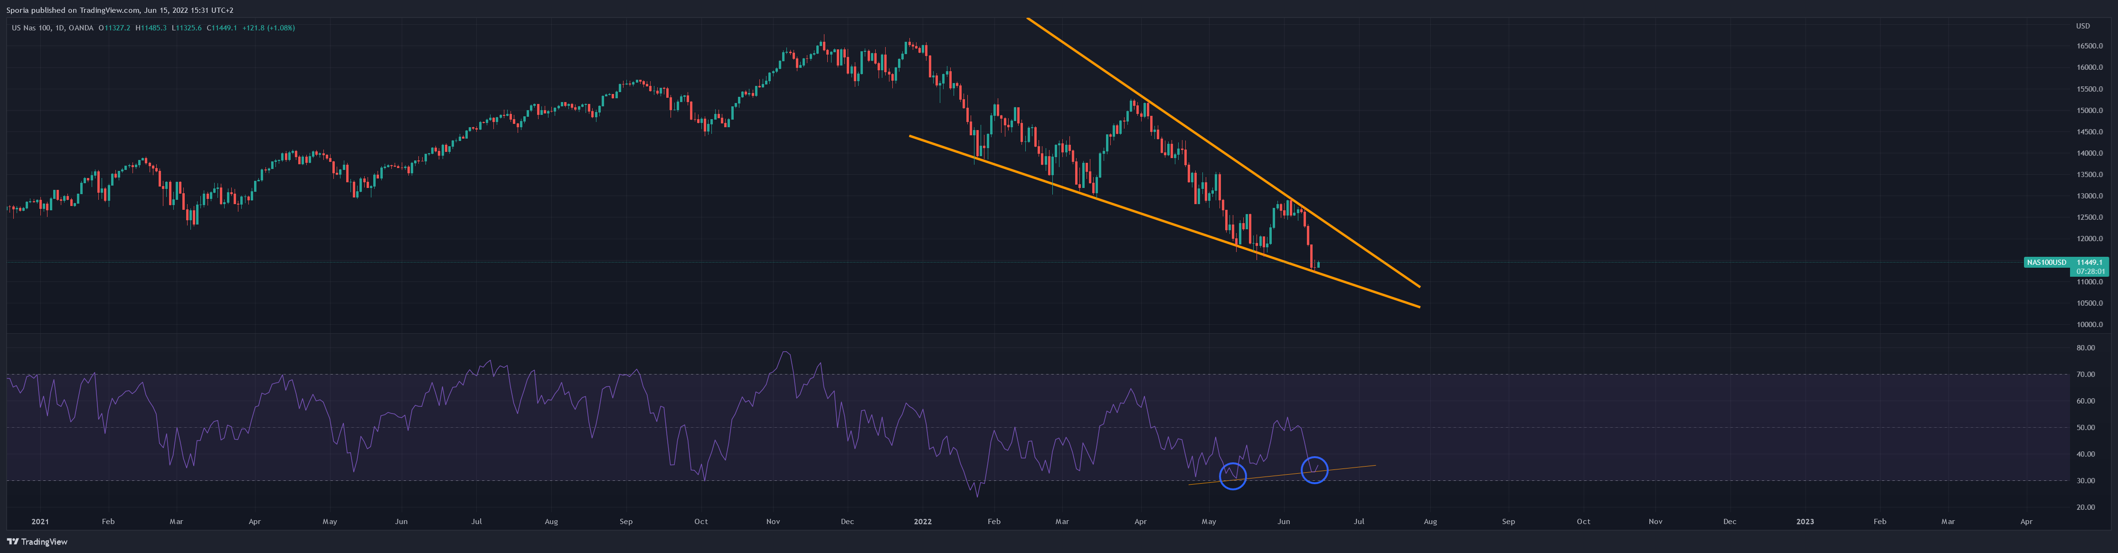Click the Feb label just after 2022
This screenshot has width=2118, height=553.
coord(994,521)
